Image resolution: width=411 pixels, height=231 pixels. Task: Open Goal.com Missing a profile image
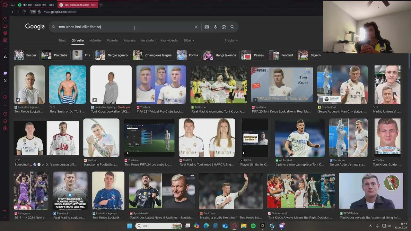pos(231,191)
